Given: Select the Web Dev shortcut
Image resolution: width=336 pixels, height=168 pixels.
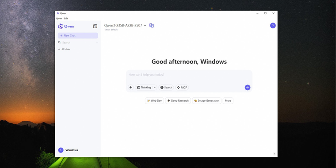Looking at the screenshot, I should 154,101.
